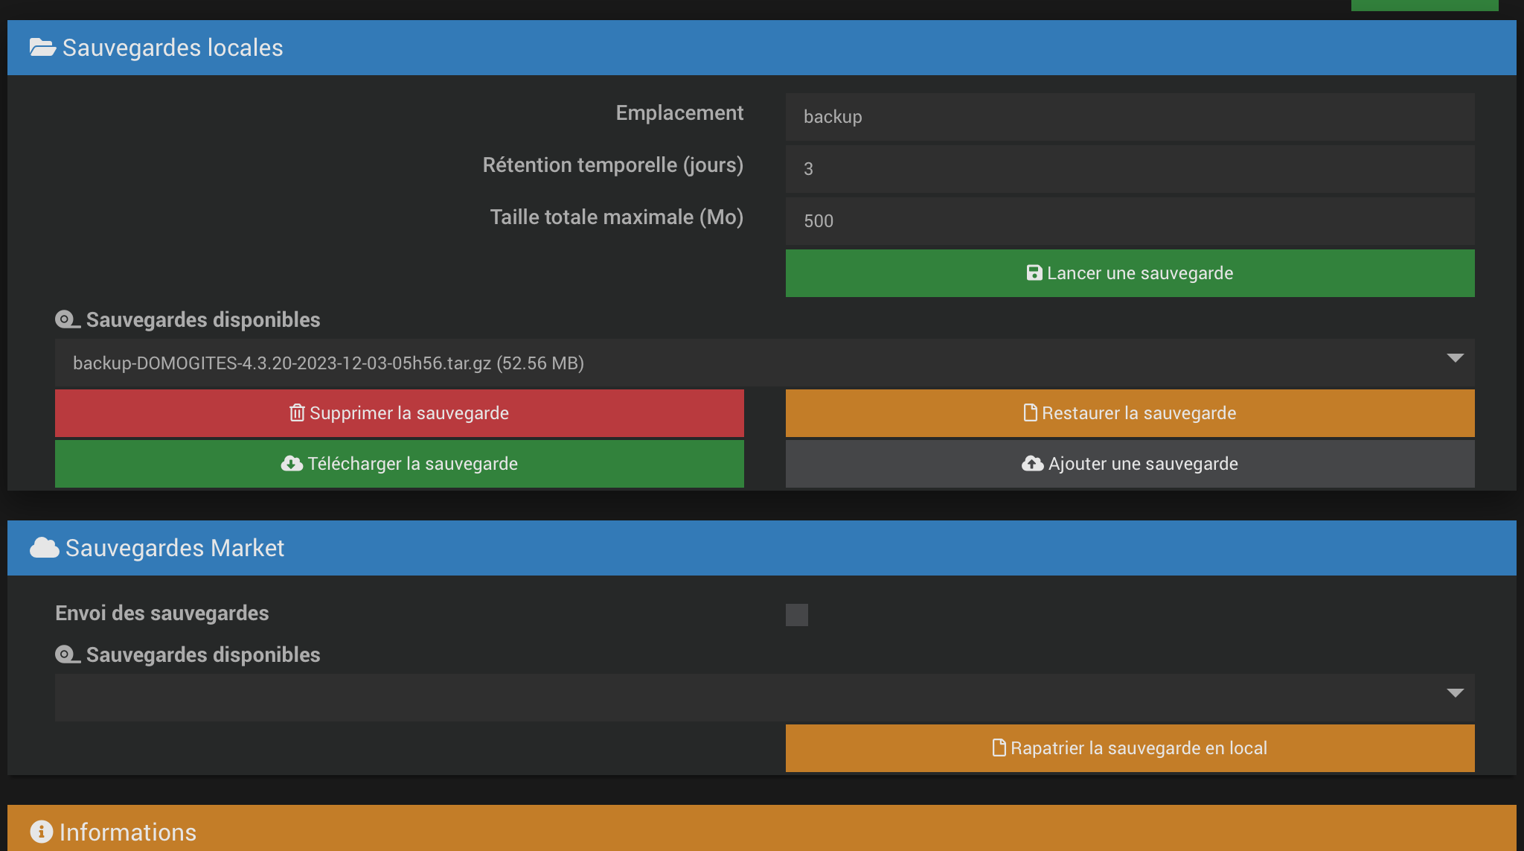Enable the Envoi des sauvegardes checkbox
Viewport: 1524px width, 851px height.
(796, 615)
